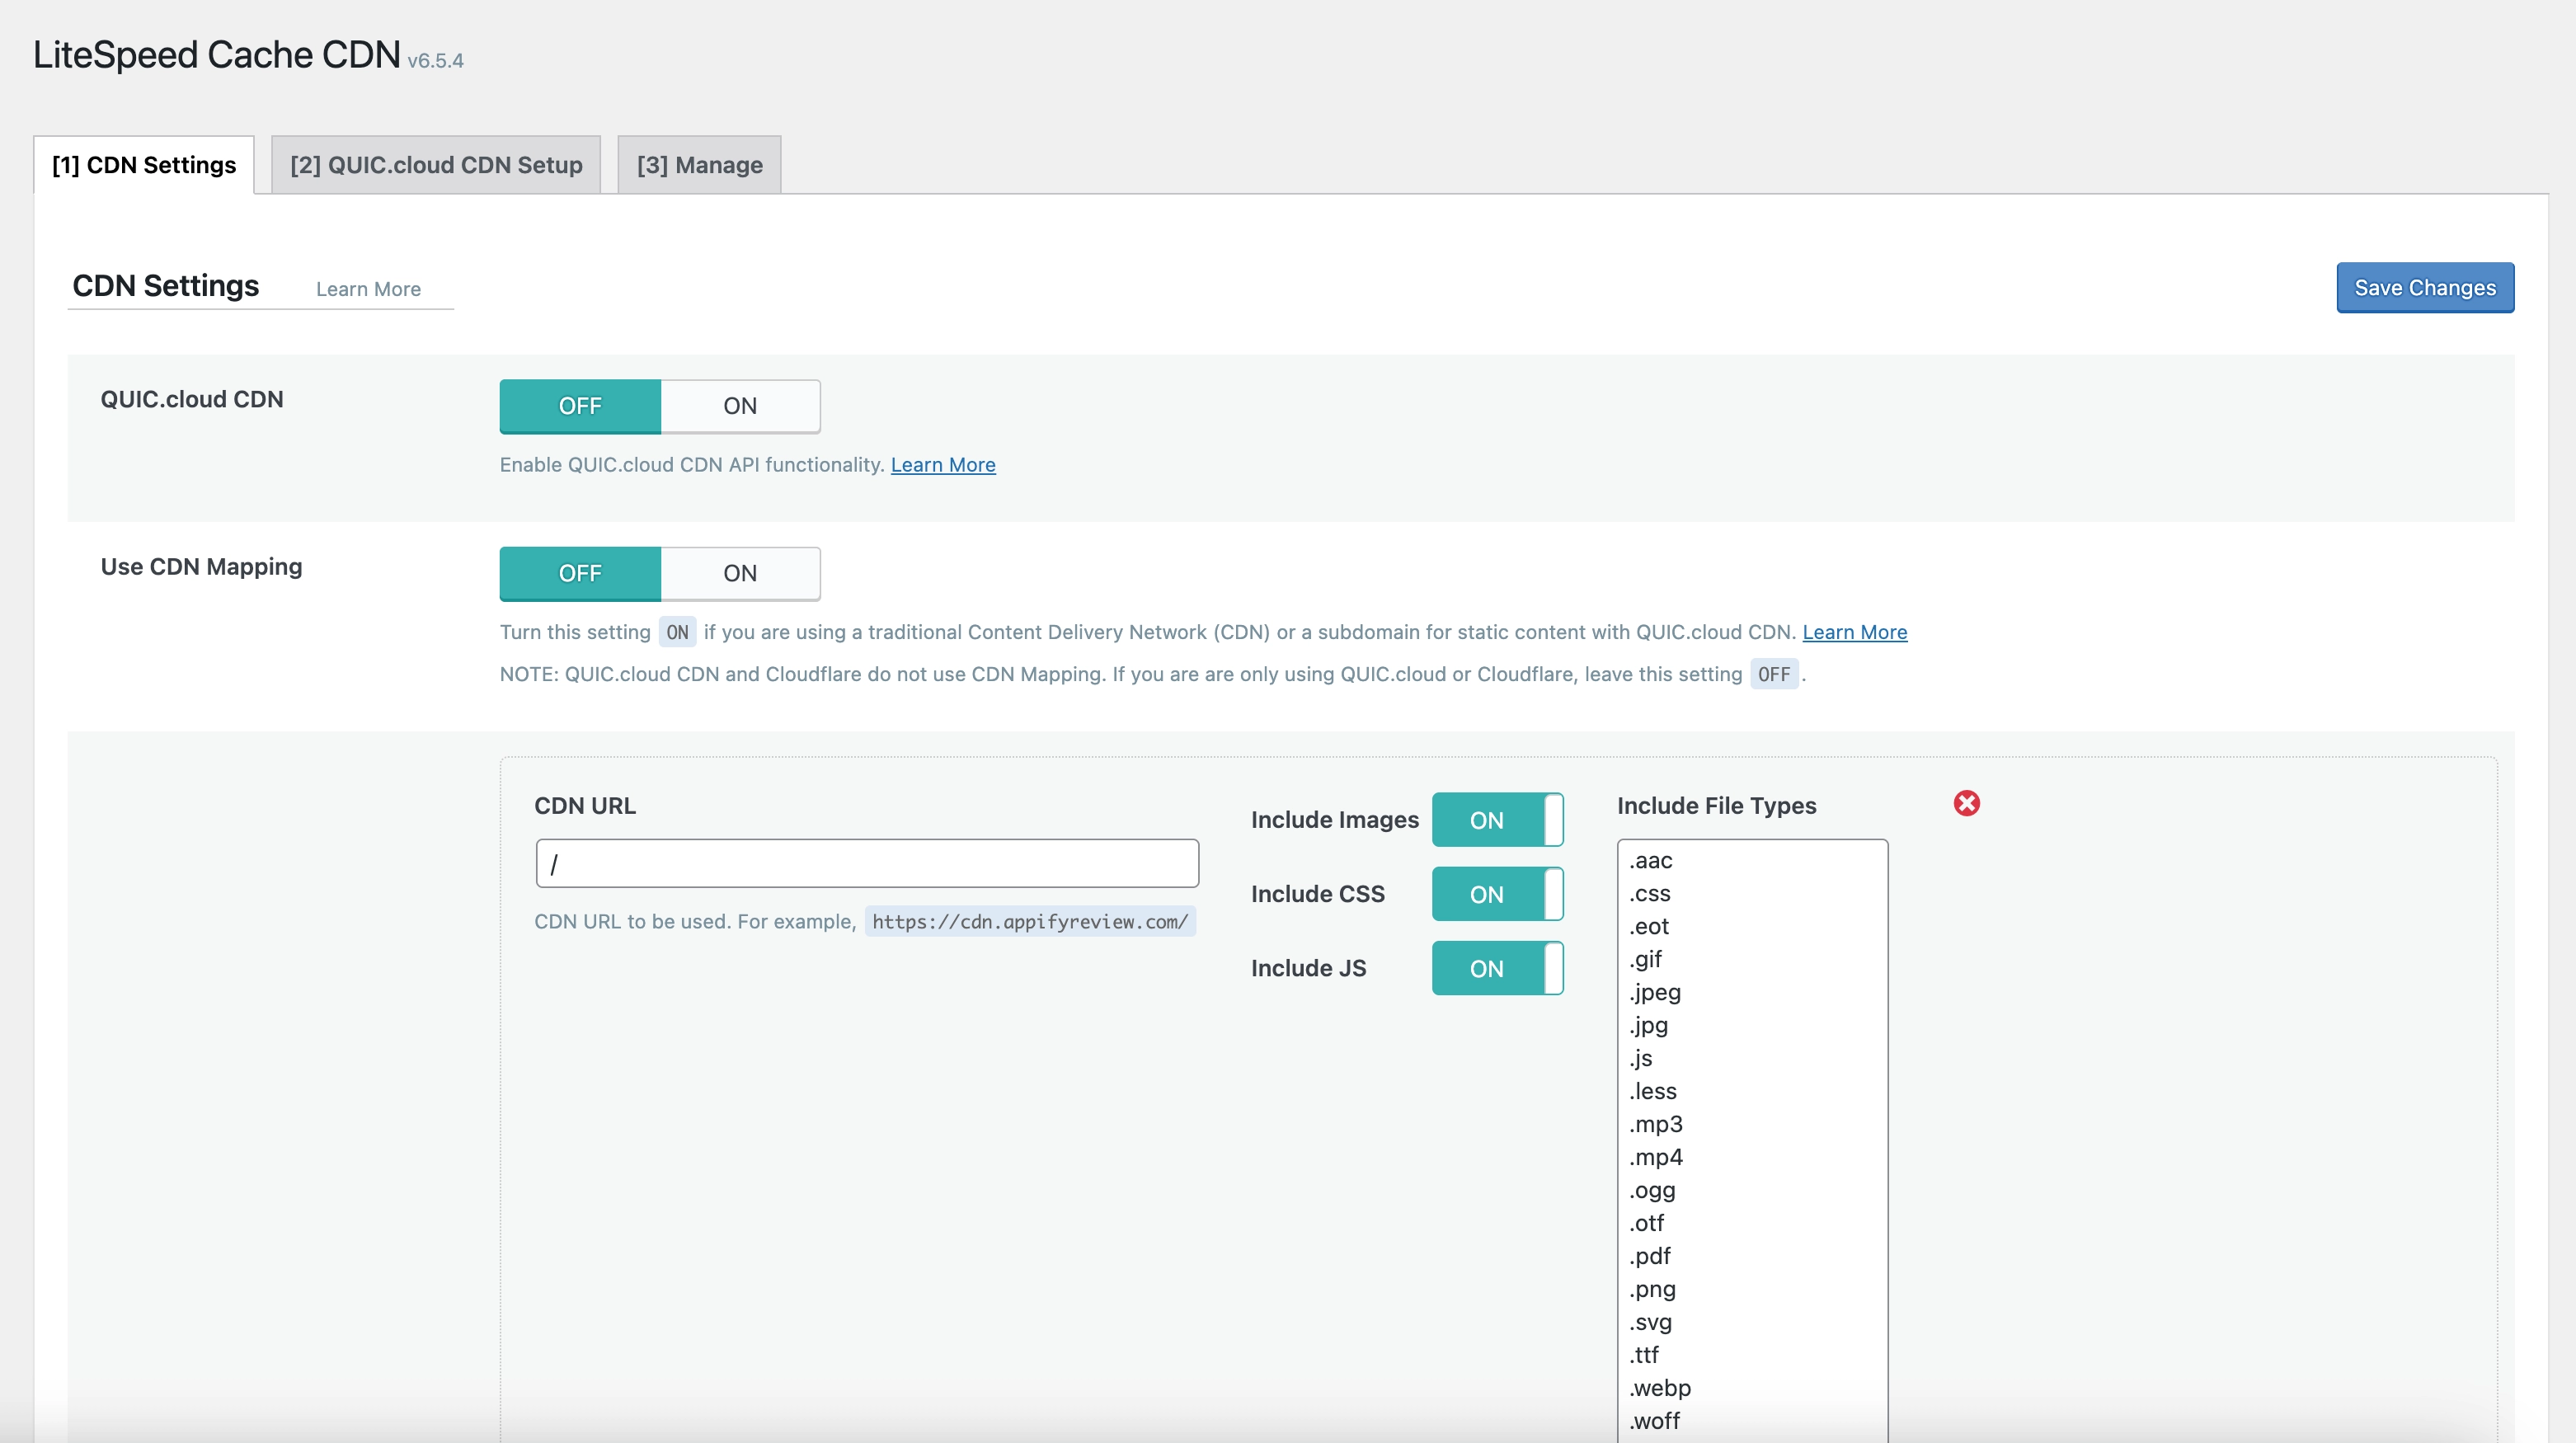Click the .woff file type entry
This screenshot has height=1443, width=2576.
point(1654,1422)
